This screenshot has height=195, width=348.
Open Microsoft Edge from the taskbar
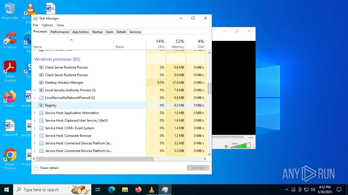(x=112, y=190)
